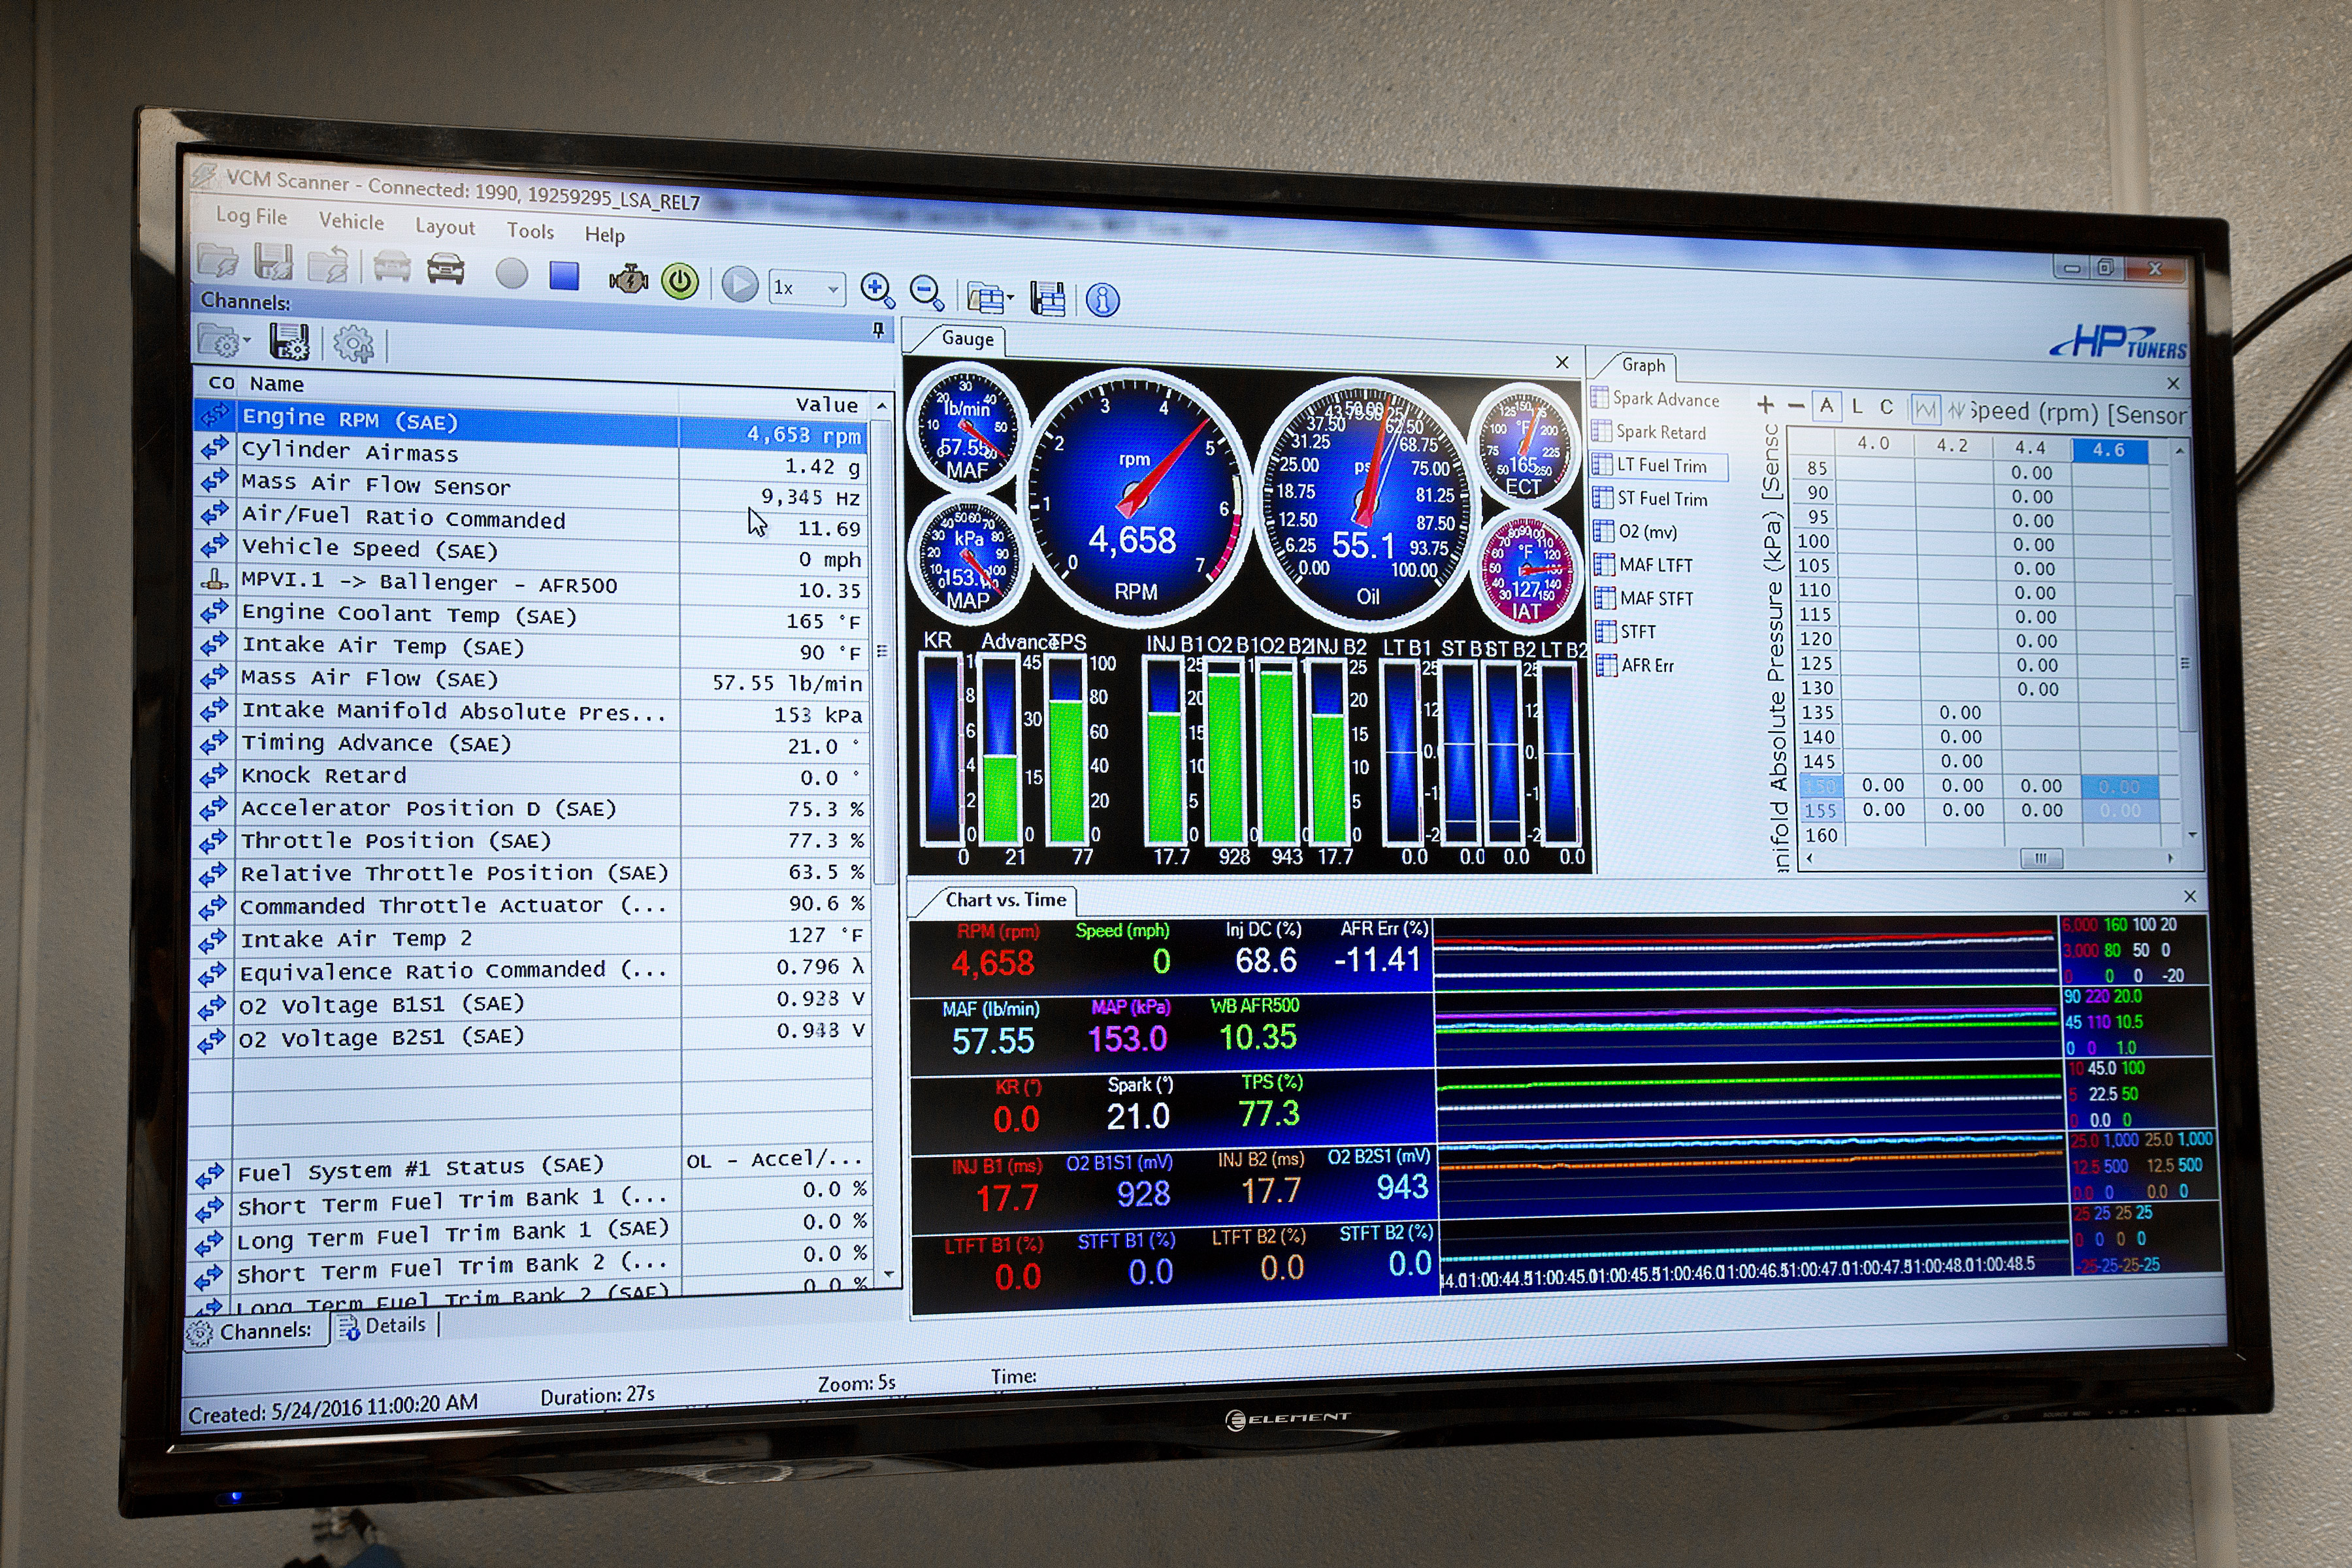
Task: Click the zoom in magnifier icon
Action: point(877,290)
